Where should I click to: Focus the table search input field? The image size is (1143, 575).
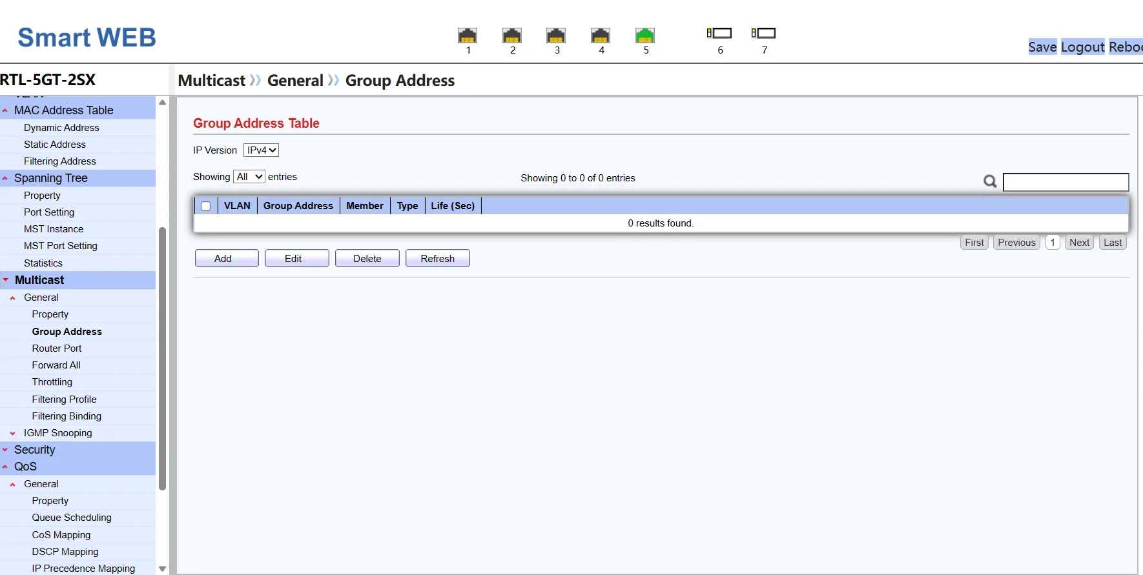pyautogui.click(x=1066, y=182)
